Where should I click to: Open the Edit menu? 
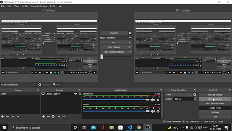tap(9, 6)
